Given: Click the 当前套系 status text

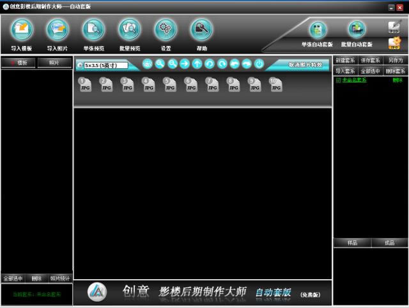Looking at the screenshot, I should point(37,295).
